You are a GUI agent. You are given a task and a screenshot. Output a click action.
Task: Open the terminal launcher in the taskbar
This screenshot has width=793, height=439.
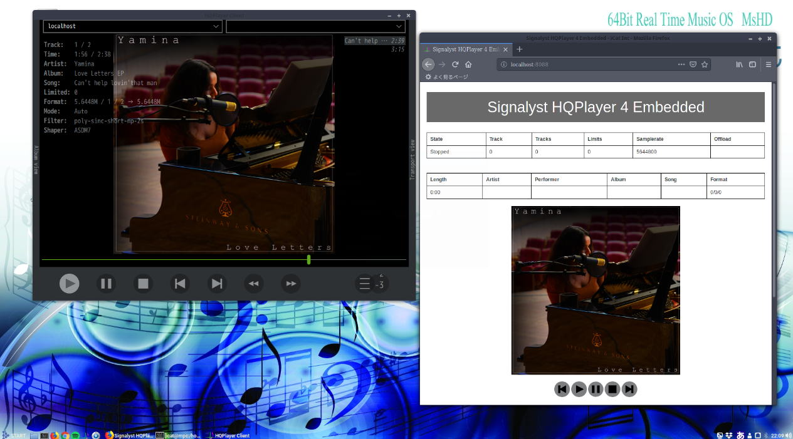pyautogui.click(x=44, y=435)
